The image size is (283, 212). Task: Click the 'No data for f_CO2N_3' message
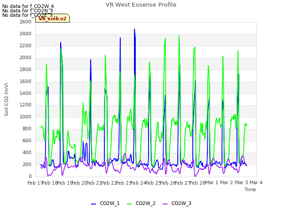click(27, 11)
